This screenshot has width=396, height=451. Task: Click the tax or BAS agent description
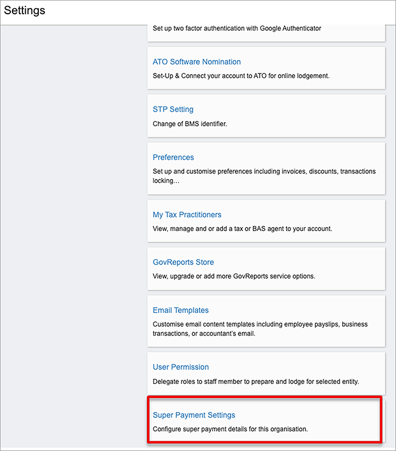point(243,229)
